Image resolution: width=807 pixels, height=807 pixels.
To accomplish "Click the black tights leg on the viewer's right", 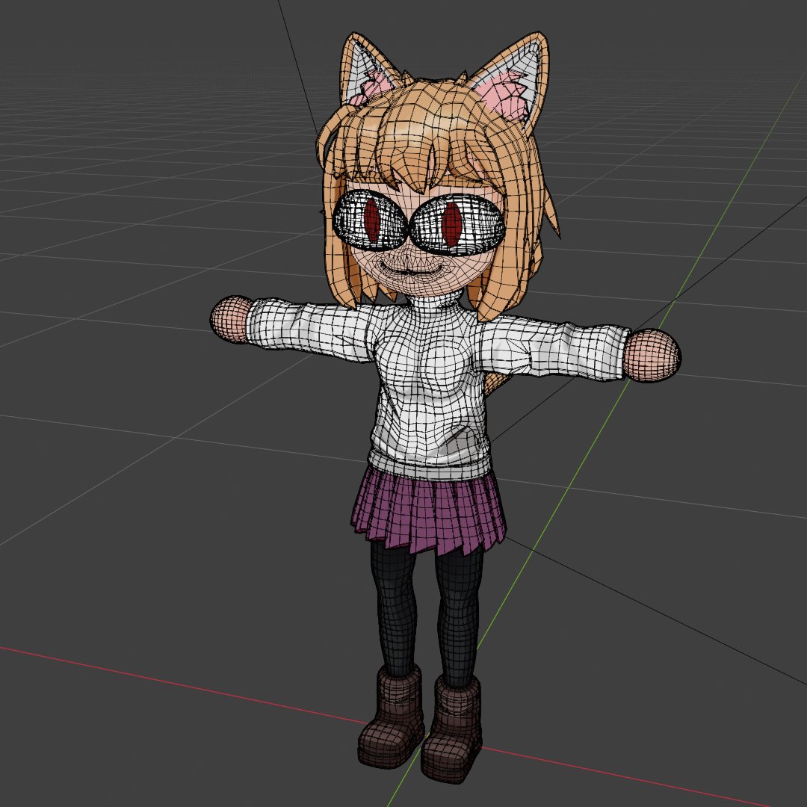I will (x=460, y=618).
